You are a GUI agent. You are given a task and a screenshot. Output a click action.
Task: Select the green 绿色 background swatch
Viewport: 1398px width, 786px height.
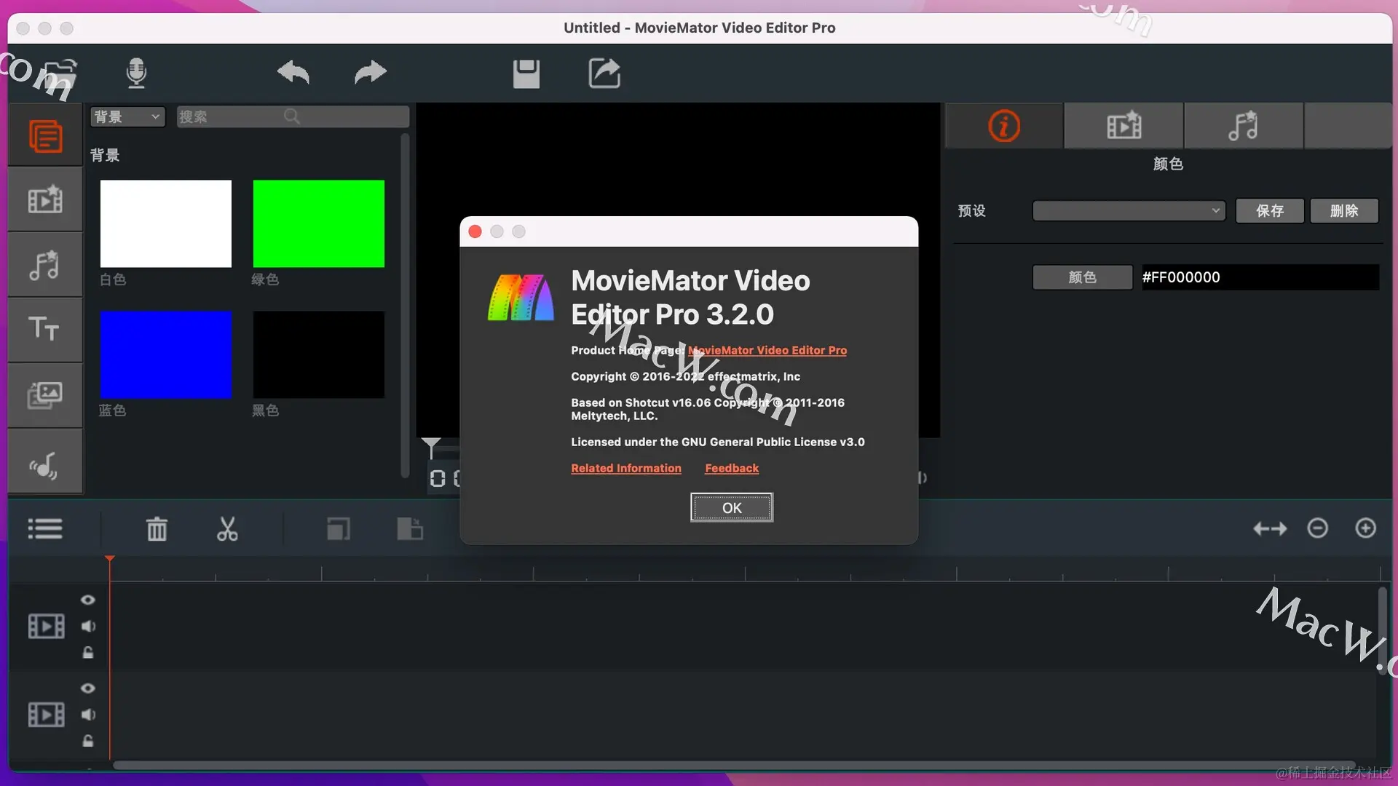pos(318,223)
